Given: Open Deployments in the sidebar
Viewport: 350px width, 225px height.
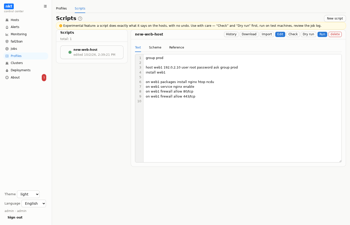Looking at the screenshot, I should pos(26,70).
